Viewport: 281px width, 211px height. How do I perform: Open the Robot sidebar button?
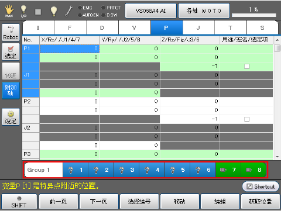point(11,32)
